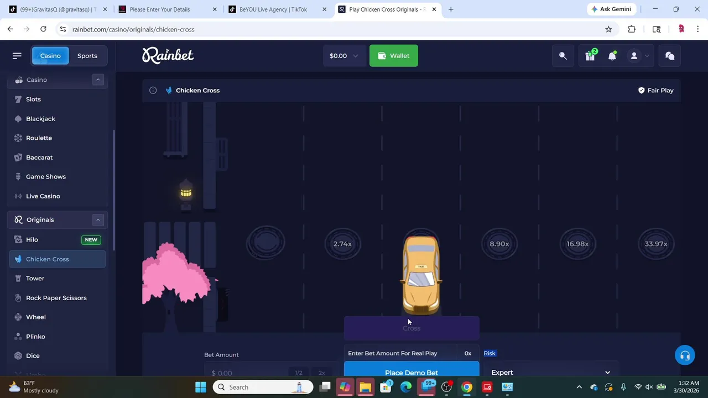Open the Wheel game
The image size is (708, 398).
click(x=58, y=317)
